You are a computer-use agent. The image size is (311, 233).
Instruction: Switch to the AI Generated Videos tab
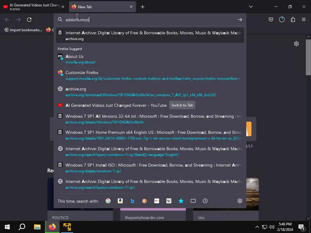click(33, 7)
